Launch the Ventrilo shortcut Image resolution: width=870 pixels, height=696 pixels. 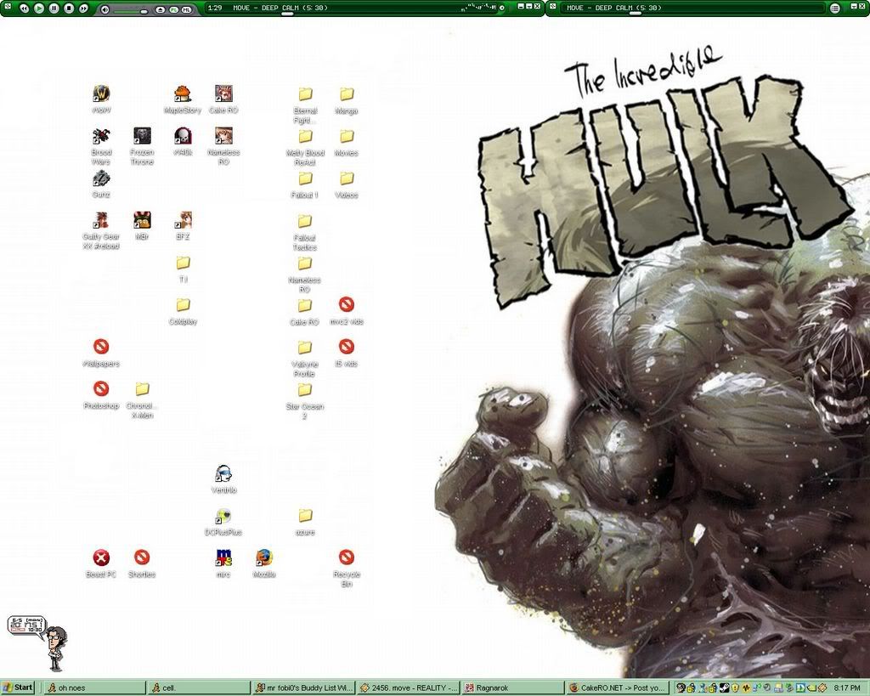[223, 479]
